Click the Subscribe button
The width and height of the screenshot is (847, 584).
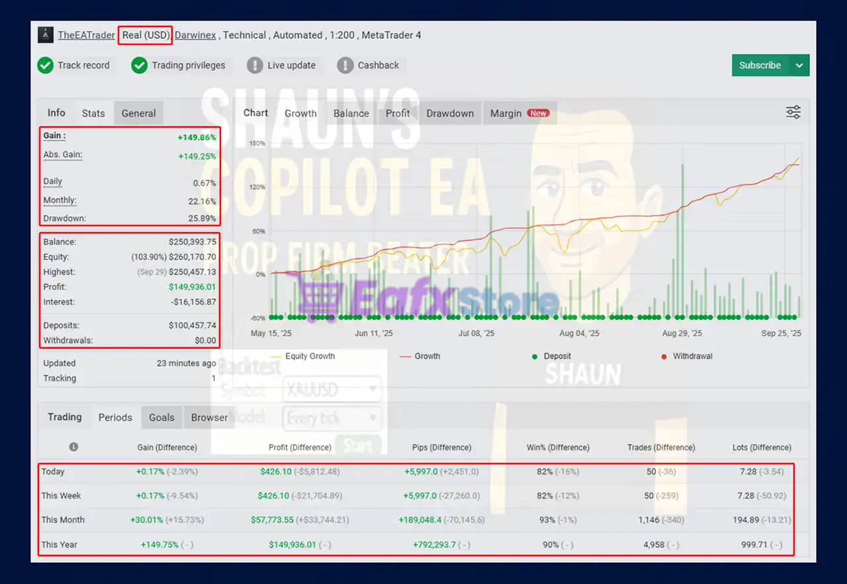(x=760, y=65)
